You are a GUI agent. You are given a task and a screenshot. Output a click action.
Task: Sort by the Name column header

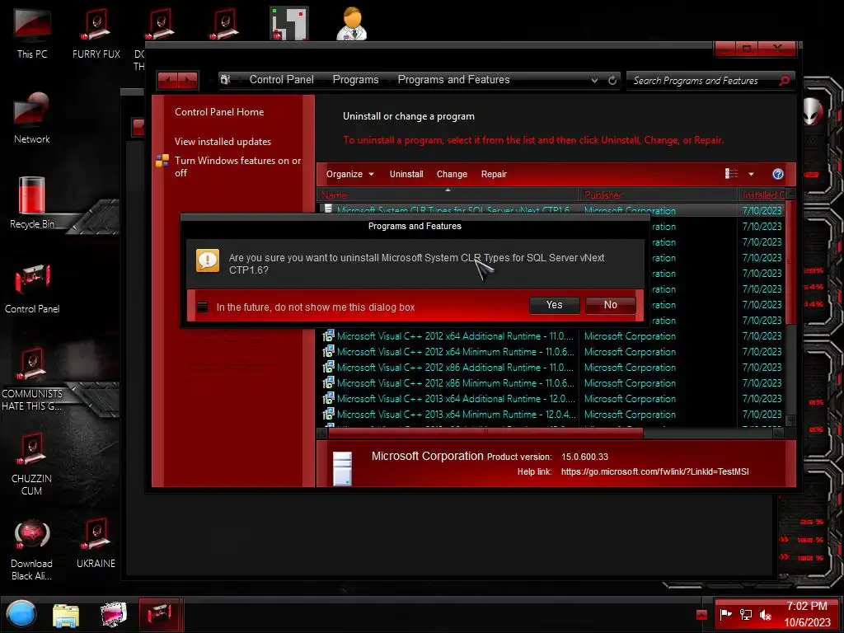[x=448, y=195]
